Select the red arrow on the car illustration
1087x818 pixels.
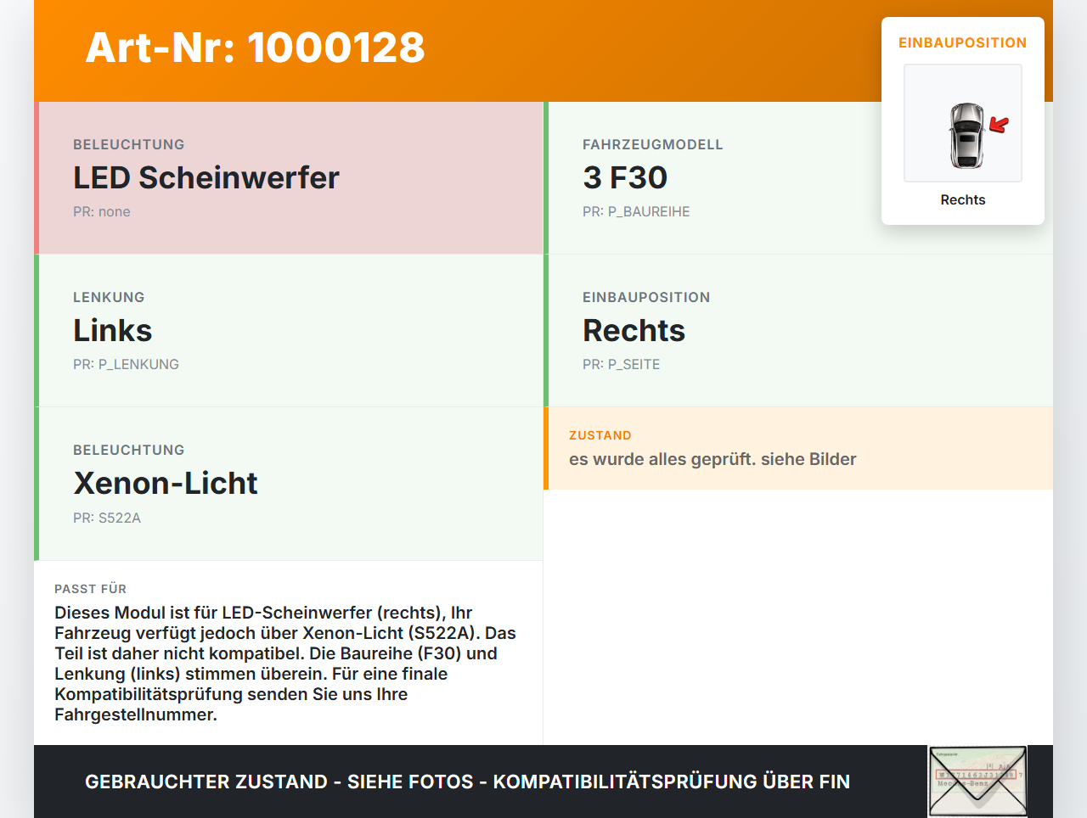click(997, 124)
